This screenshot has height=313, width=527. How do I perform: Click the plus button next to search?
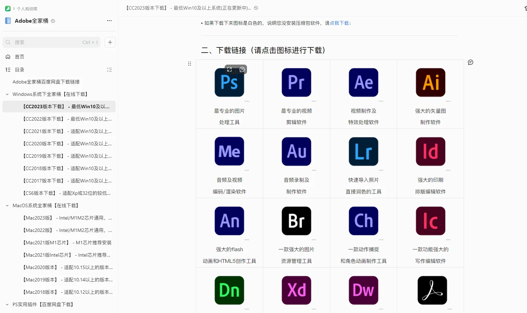coord(110,42)
